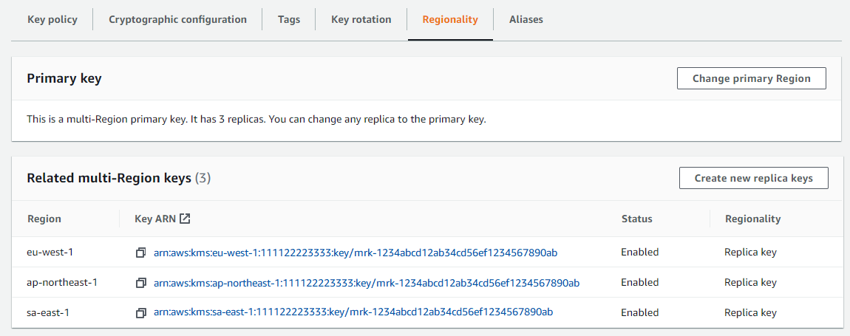Click the Change primary Region button
This screenshot has width=850, height=336.
(x=751, y=78)
